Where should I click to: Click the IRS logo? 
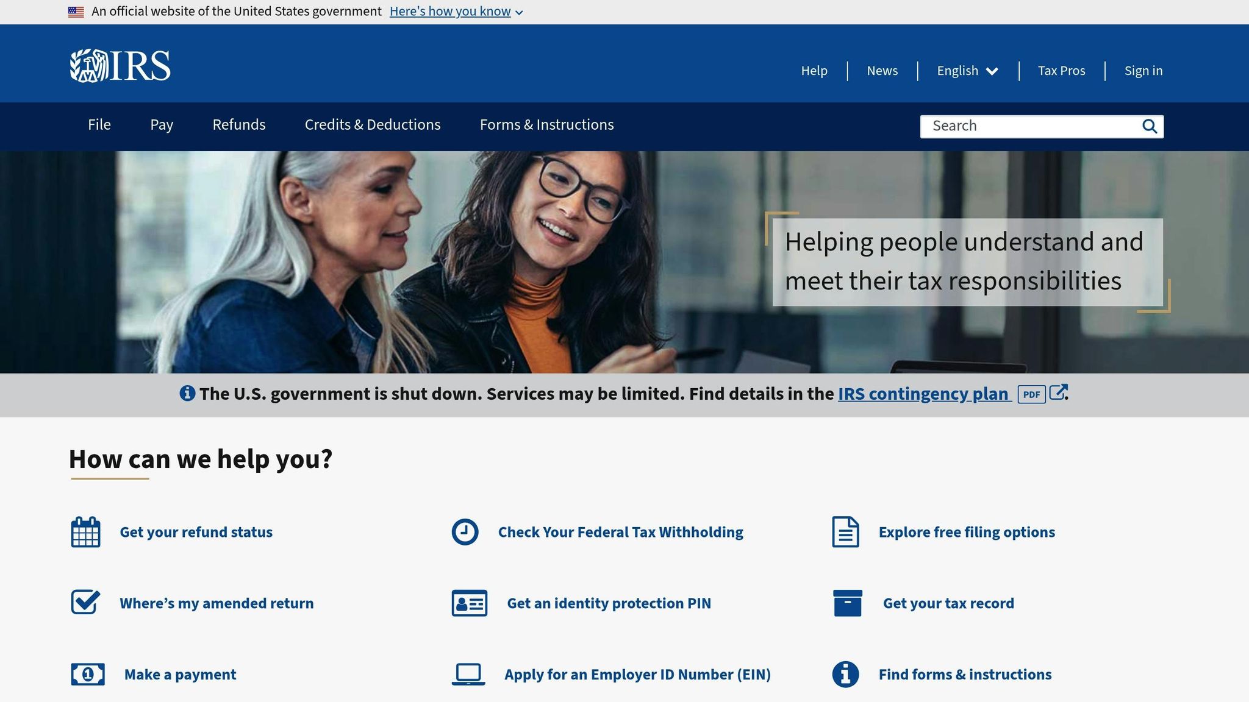coord(120,66)
